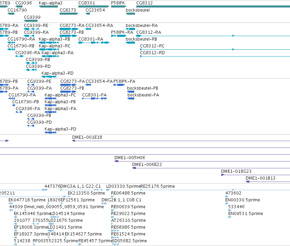Image resolution: width=290 pixels, height=246 pixels.
Task: Click transcript Kap-alpha3-RC
Action: coord(55,46)
